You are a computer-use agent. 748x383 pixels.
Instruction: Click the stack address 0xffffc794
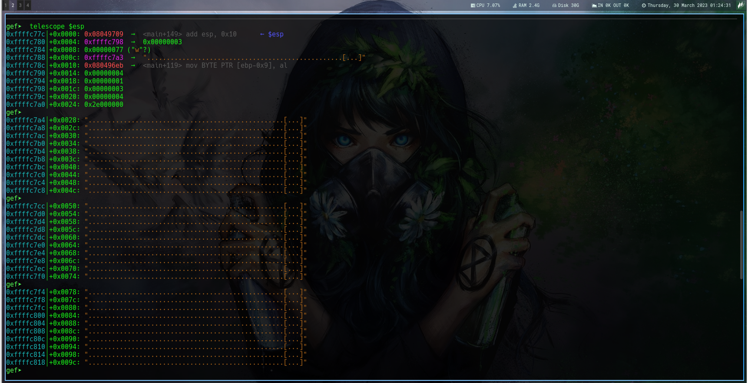pos(26,81)
